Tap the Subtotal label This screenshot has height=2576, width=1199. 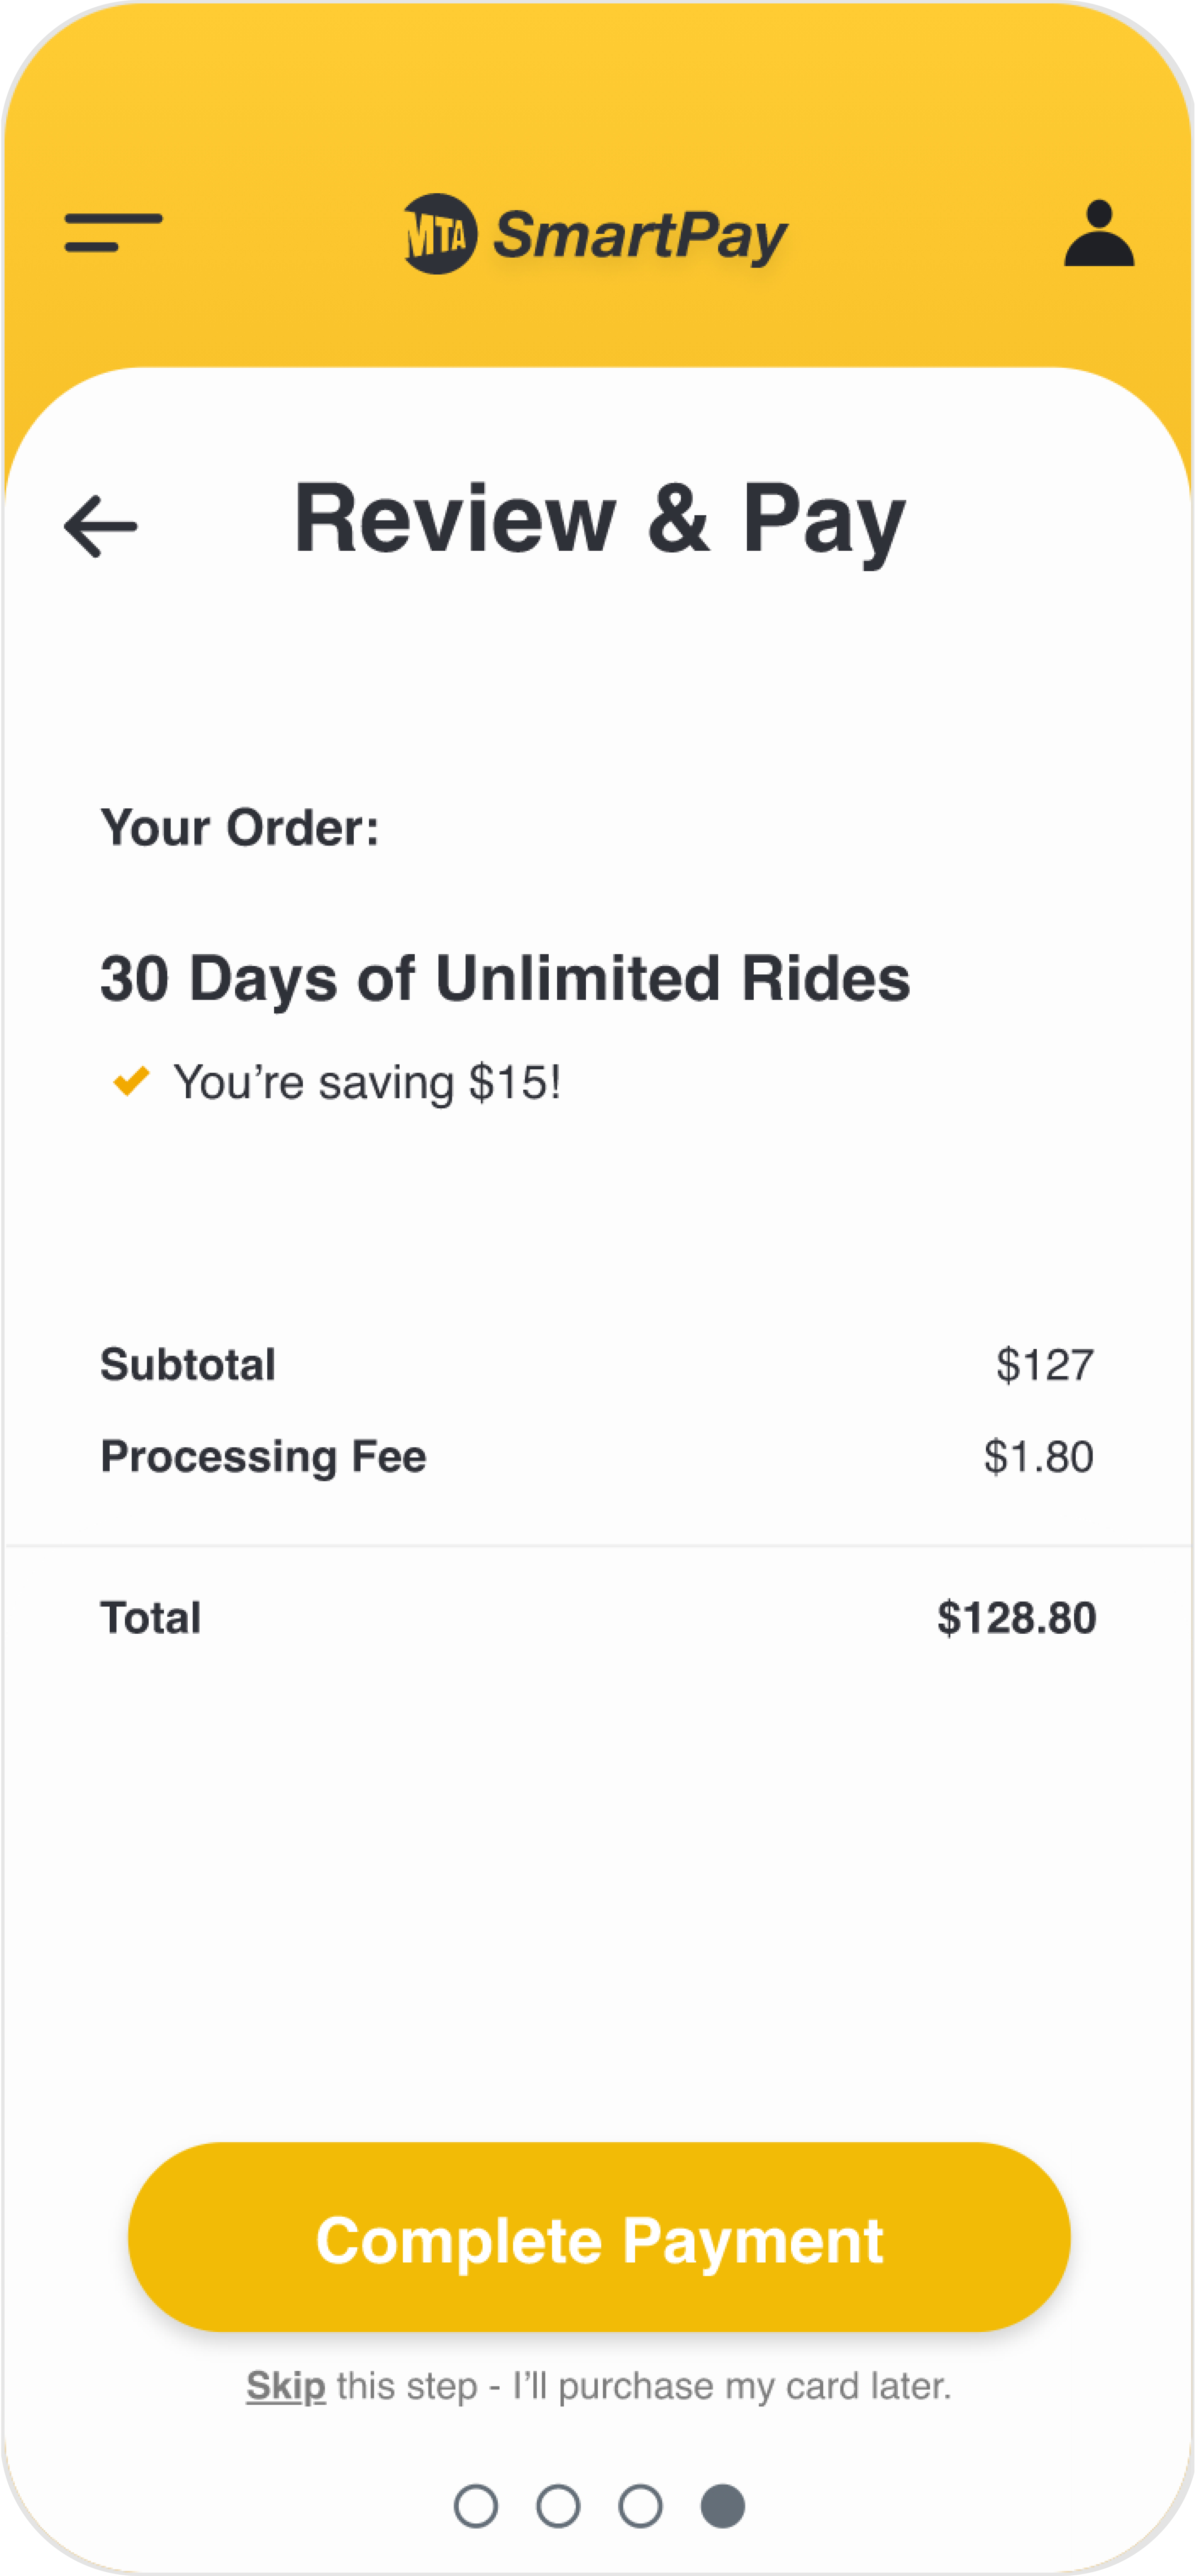pos(188,1365)
